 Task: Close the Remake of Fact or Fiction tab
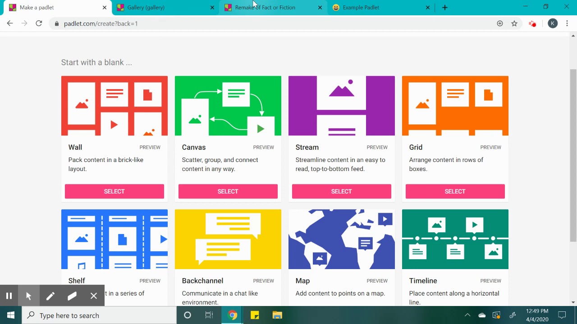[320, 7]
